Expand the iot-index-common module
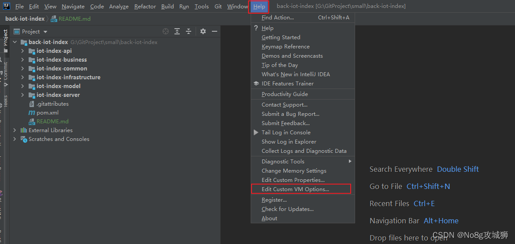This screenshot has height=244, width=515. coord(22,69)
